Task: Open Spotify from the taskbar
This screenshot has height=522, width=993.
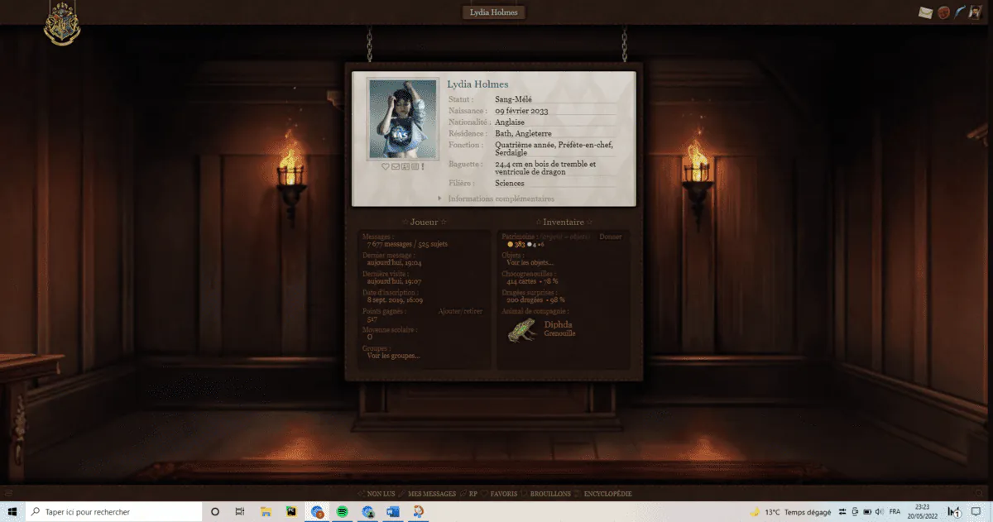Action: point(343,512)
